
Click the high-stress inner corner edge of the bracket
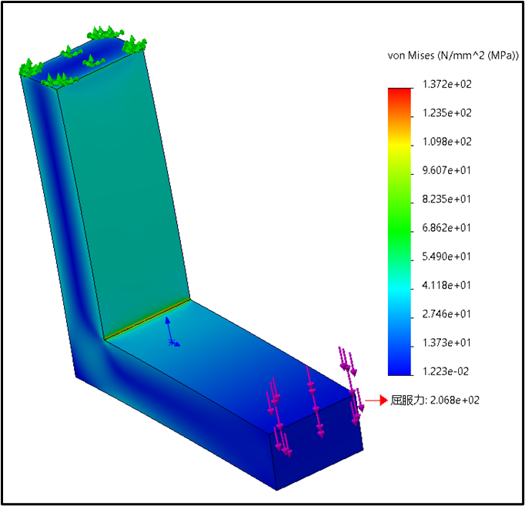[146, 317]
